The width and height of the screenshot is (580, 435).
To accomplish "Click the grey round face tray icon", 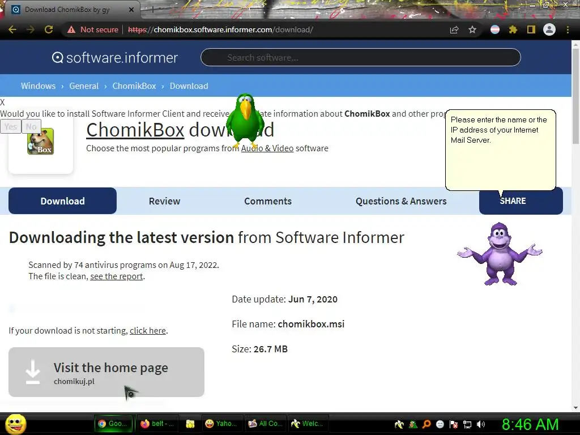I will [440, 424].
